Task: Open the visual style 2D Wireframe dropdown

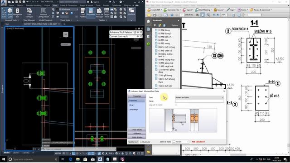Action: click(x=68, y=9)
